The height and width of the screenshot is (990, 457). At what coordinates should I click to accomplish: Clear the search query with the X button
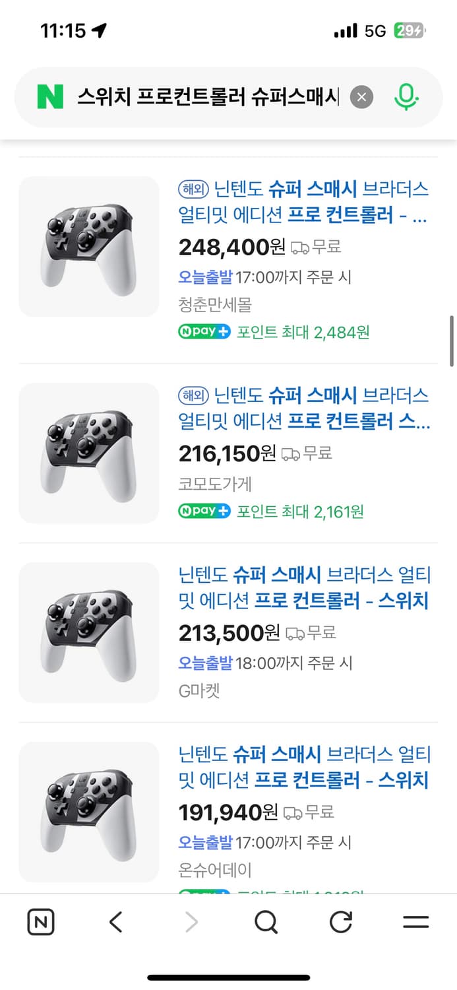click(361, 96)
